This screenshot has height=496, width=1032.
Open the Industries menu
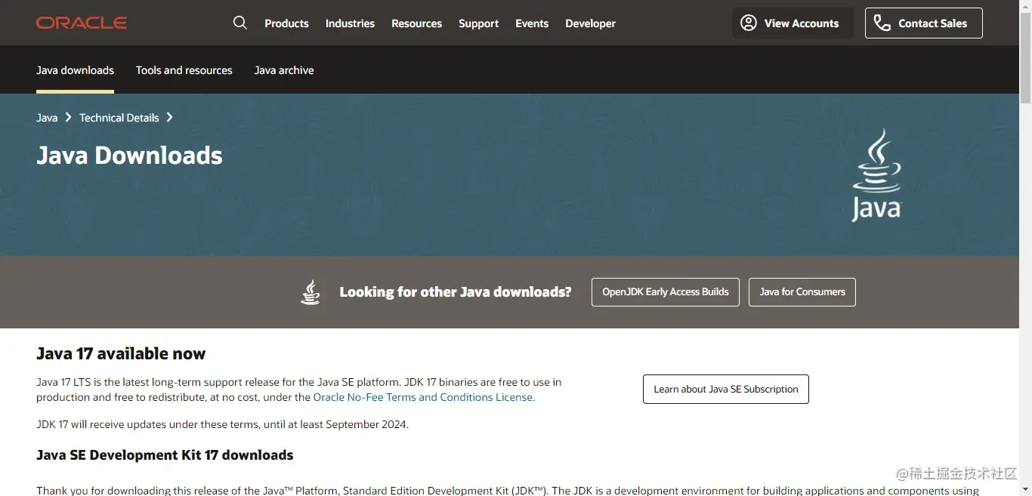[x=350, y=23]
